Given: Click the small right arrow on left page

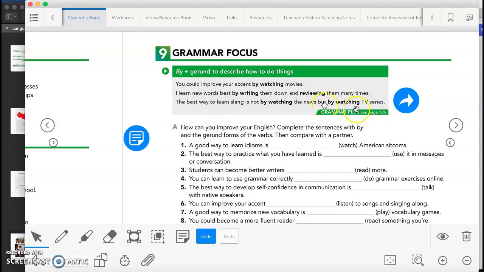Looking at the screenshot, I should (x=53, y=142).
